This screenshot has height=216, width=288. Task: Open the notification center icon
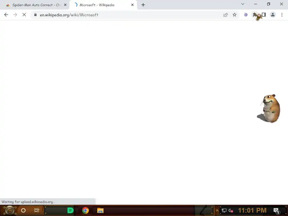pos(276,210)
